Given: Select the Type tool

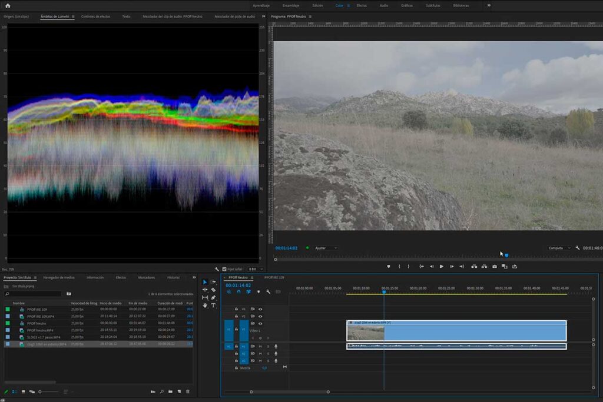Looking at the screenshot, I should click(x=213, y=305).
